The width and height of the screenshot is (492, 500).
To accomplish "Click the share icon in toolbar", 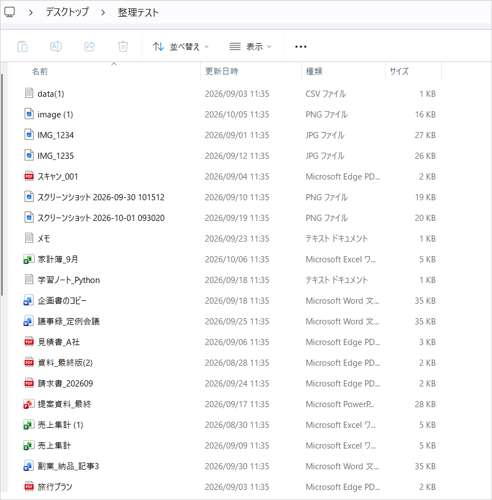I will pyautogui.click(x=90, y=46).
